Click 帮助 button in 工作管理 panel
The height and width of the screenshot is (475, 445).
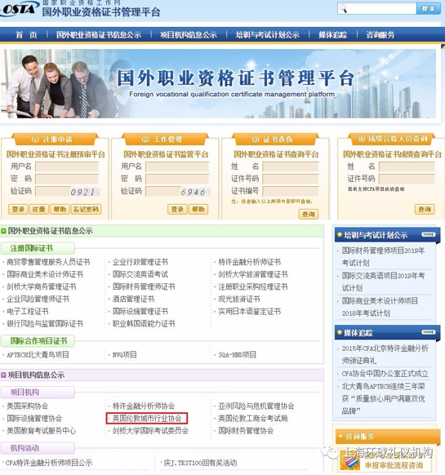pos(198,209)
